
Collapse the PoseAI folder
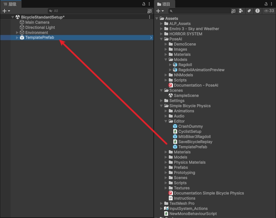tap(161, 39)
